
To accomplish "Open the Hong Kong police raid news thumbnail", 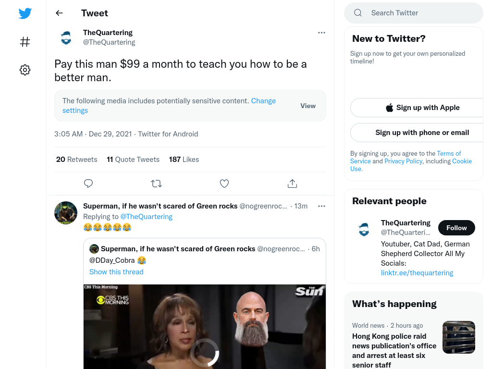I will pos(459,337).
